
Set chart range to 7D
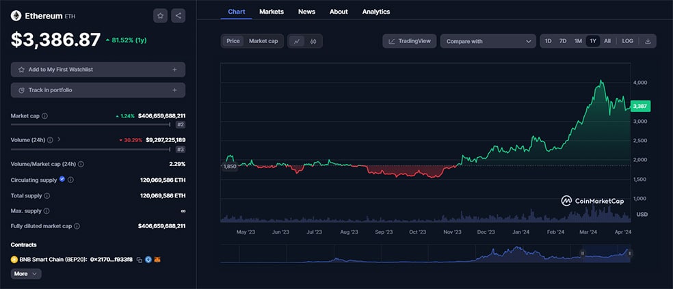(563, 41)
